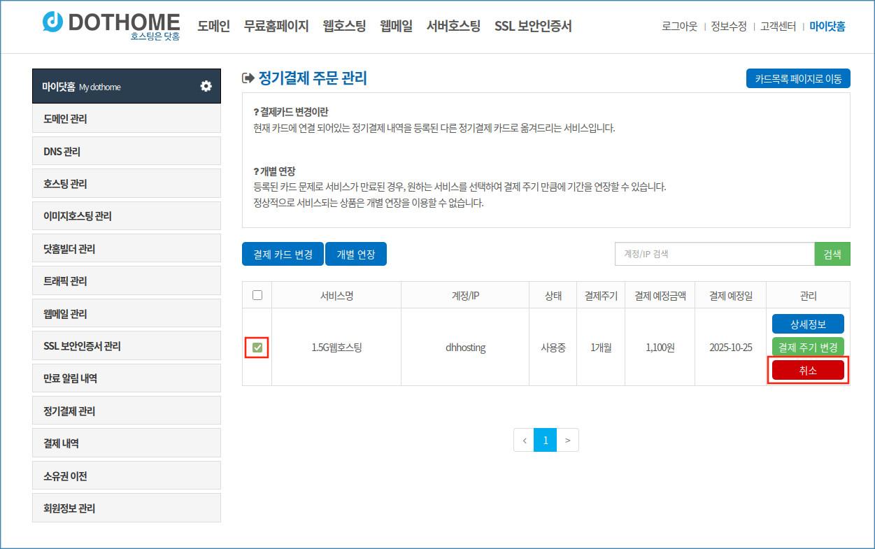This screenshot has width=875, height=549.
Task: Click the 개별 연장 button
Action: [356, 255]
